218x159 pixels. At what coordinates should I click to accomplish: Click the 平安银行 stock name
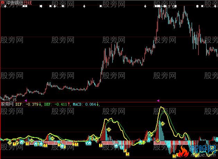(14, 3)
